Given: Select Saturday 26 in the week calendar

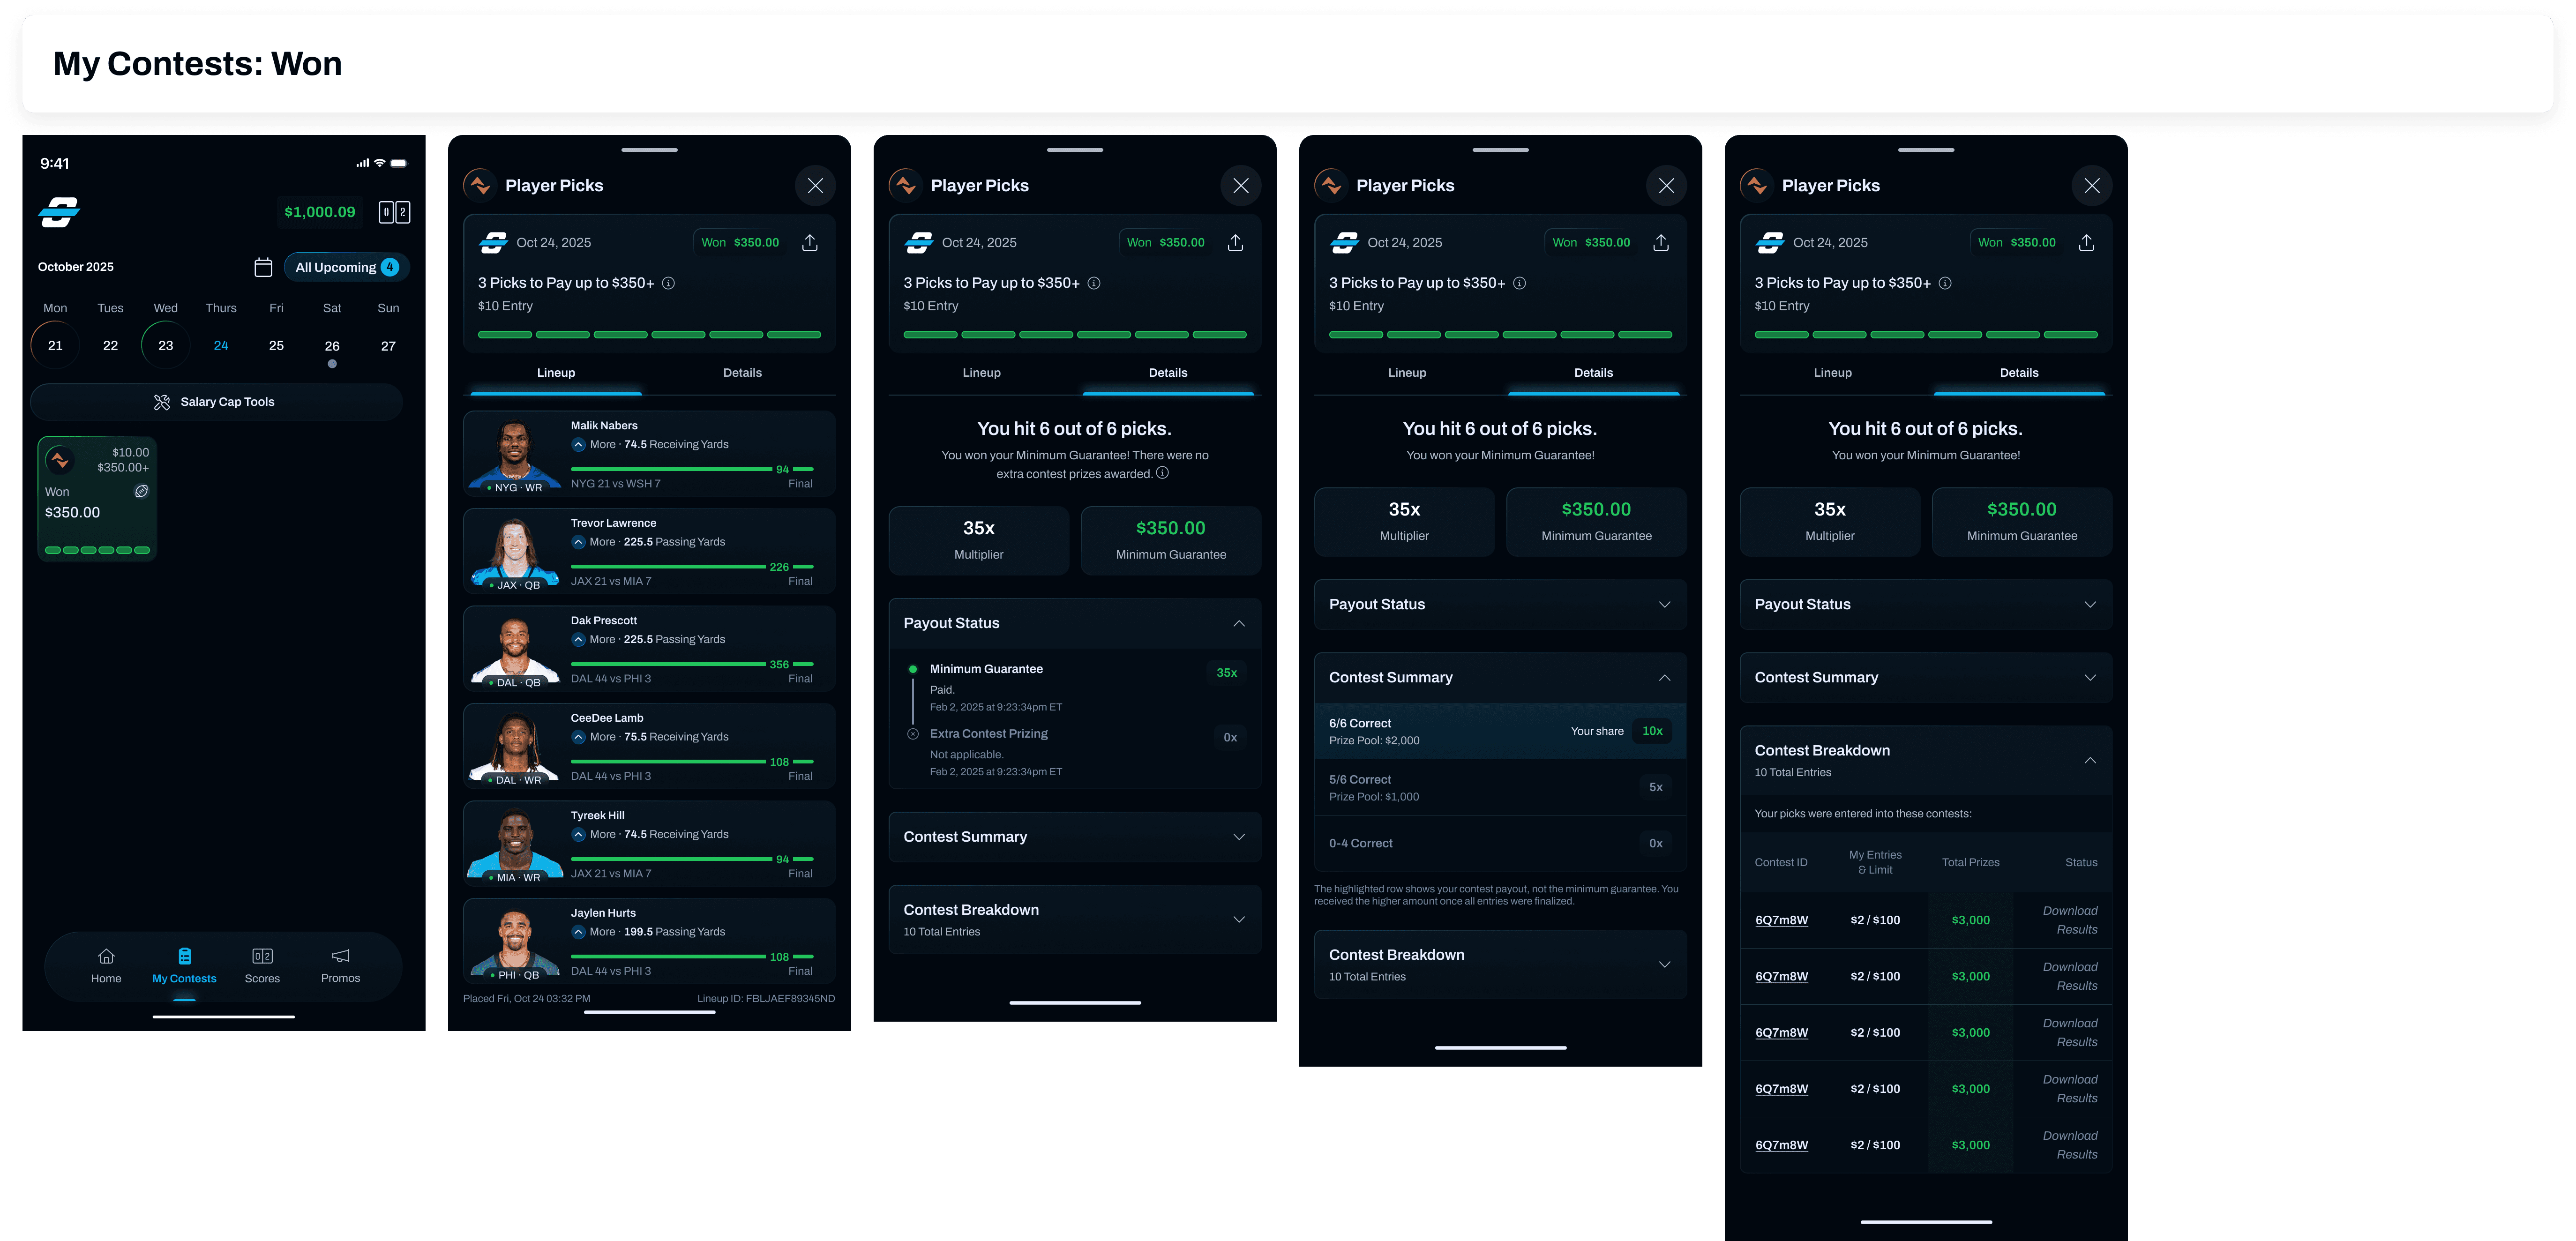Looking at the screenshot, I should (x=332, y=346).
